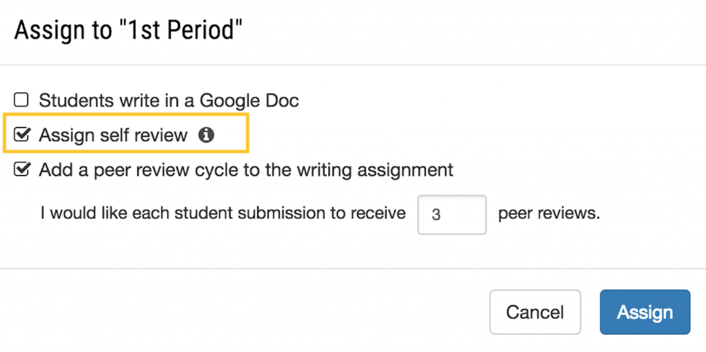Screen dimensions: 706x352
Task: Click the checkmark inside the peer review cycle box
Action: pyautogui.click(x=23, y=168)
